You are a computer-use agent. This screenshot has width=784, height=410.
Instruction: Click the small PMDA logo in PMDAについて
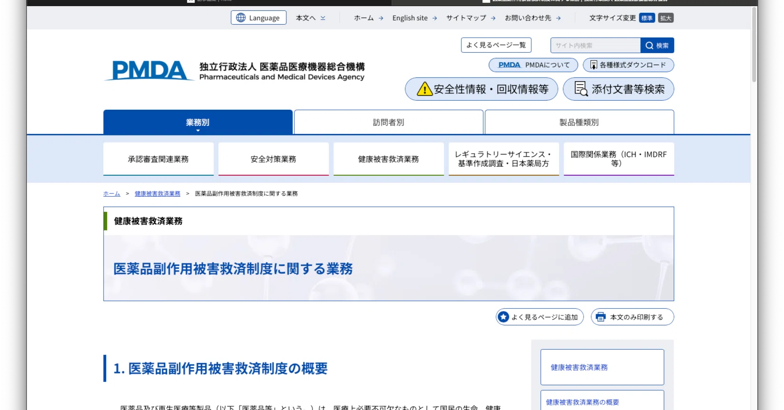pos(509,65)
